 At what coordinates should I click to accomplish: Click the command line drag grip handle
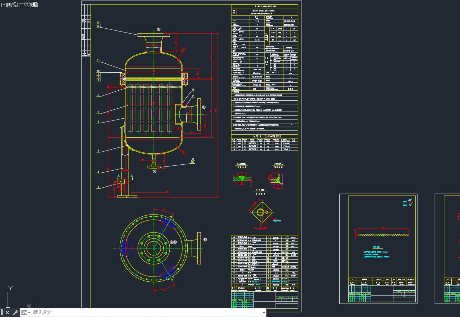click(2, 313)
